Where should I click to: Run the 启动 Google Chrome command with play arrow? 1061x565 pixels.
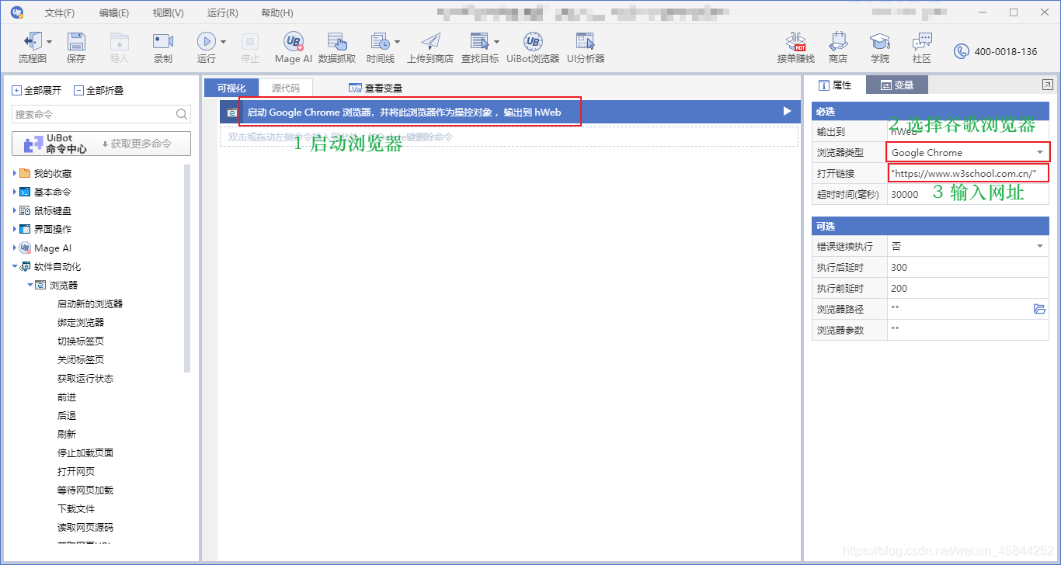coord(787,112)
